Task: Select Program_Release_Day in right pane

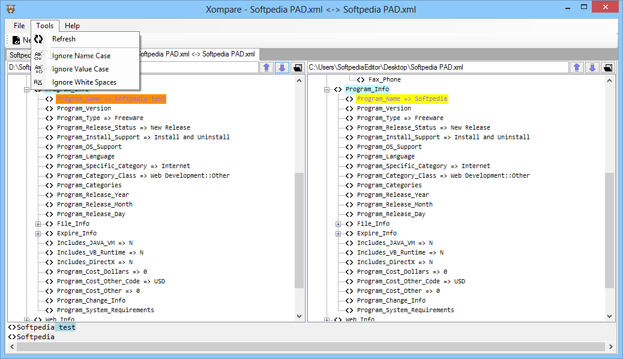Action: click(391, 214)
